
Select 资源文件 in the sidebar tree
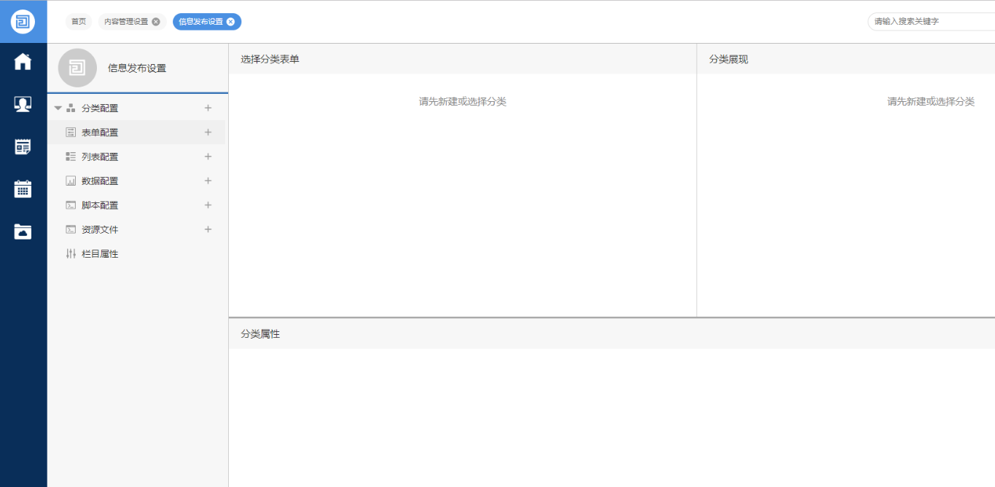tap(101, 229)
